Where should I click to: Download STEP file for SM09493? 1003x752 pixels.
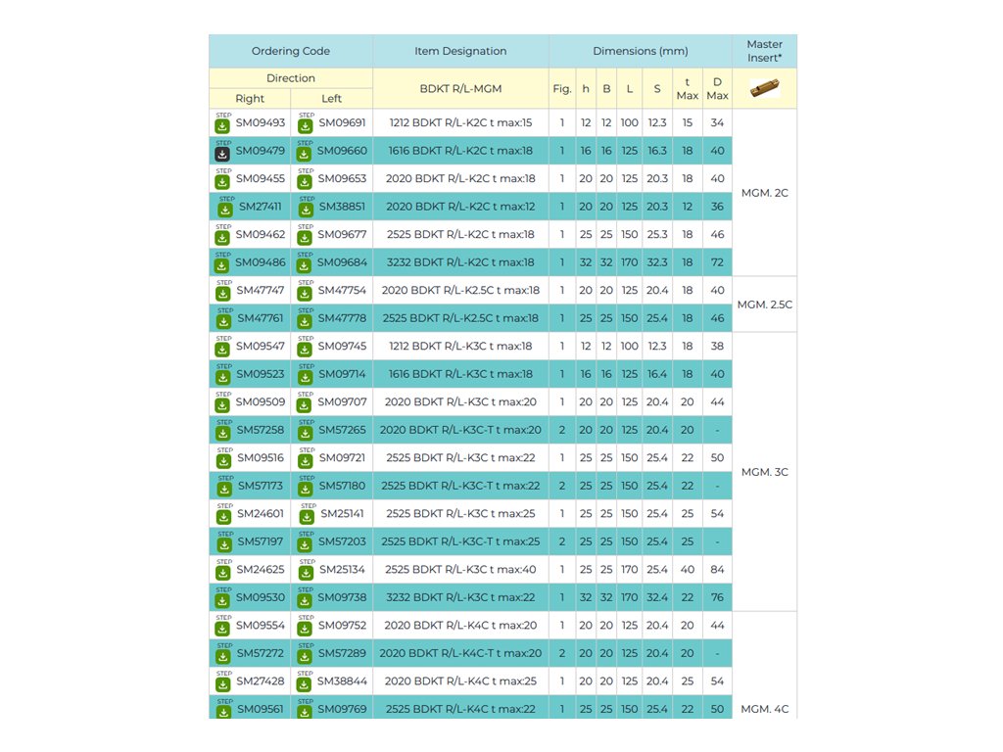[222, 124]
